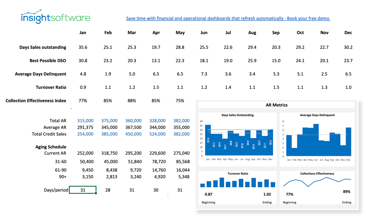
Task: Click the Total Credit Sales row label
Action: pos(49,134)
